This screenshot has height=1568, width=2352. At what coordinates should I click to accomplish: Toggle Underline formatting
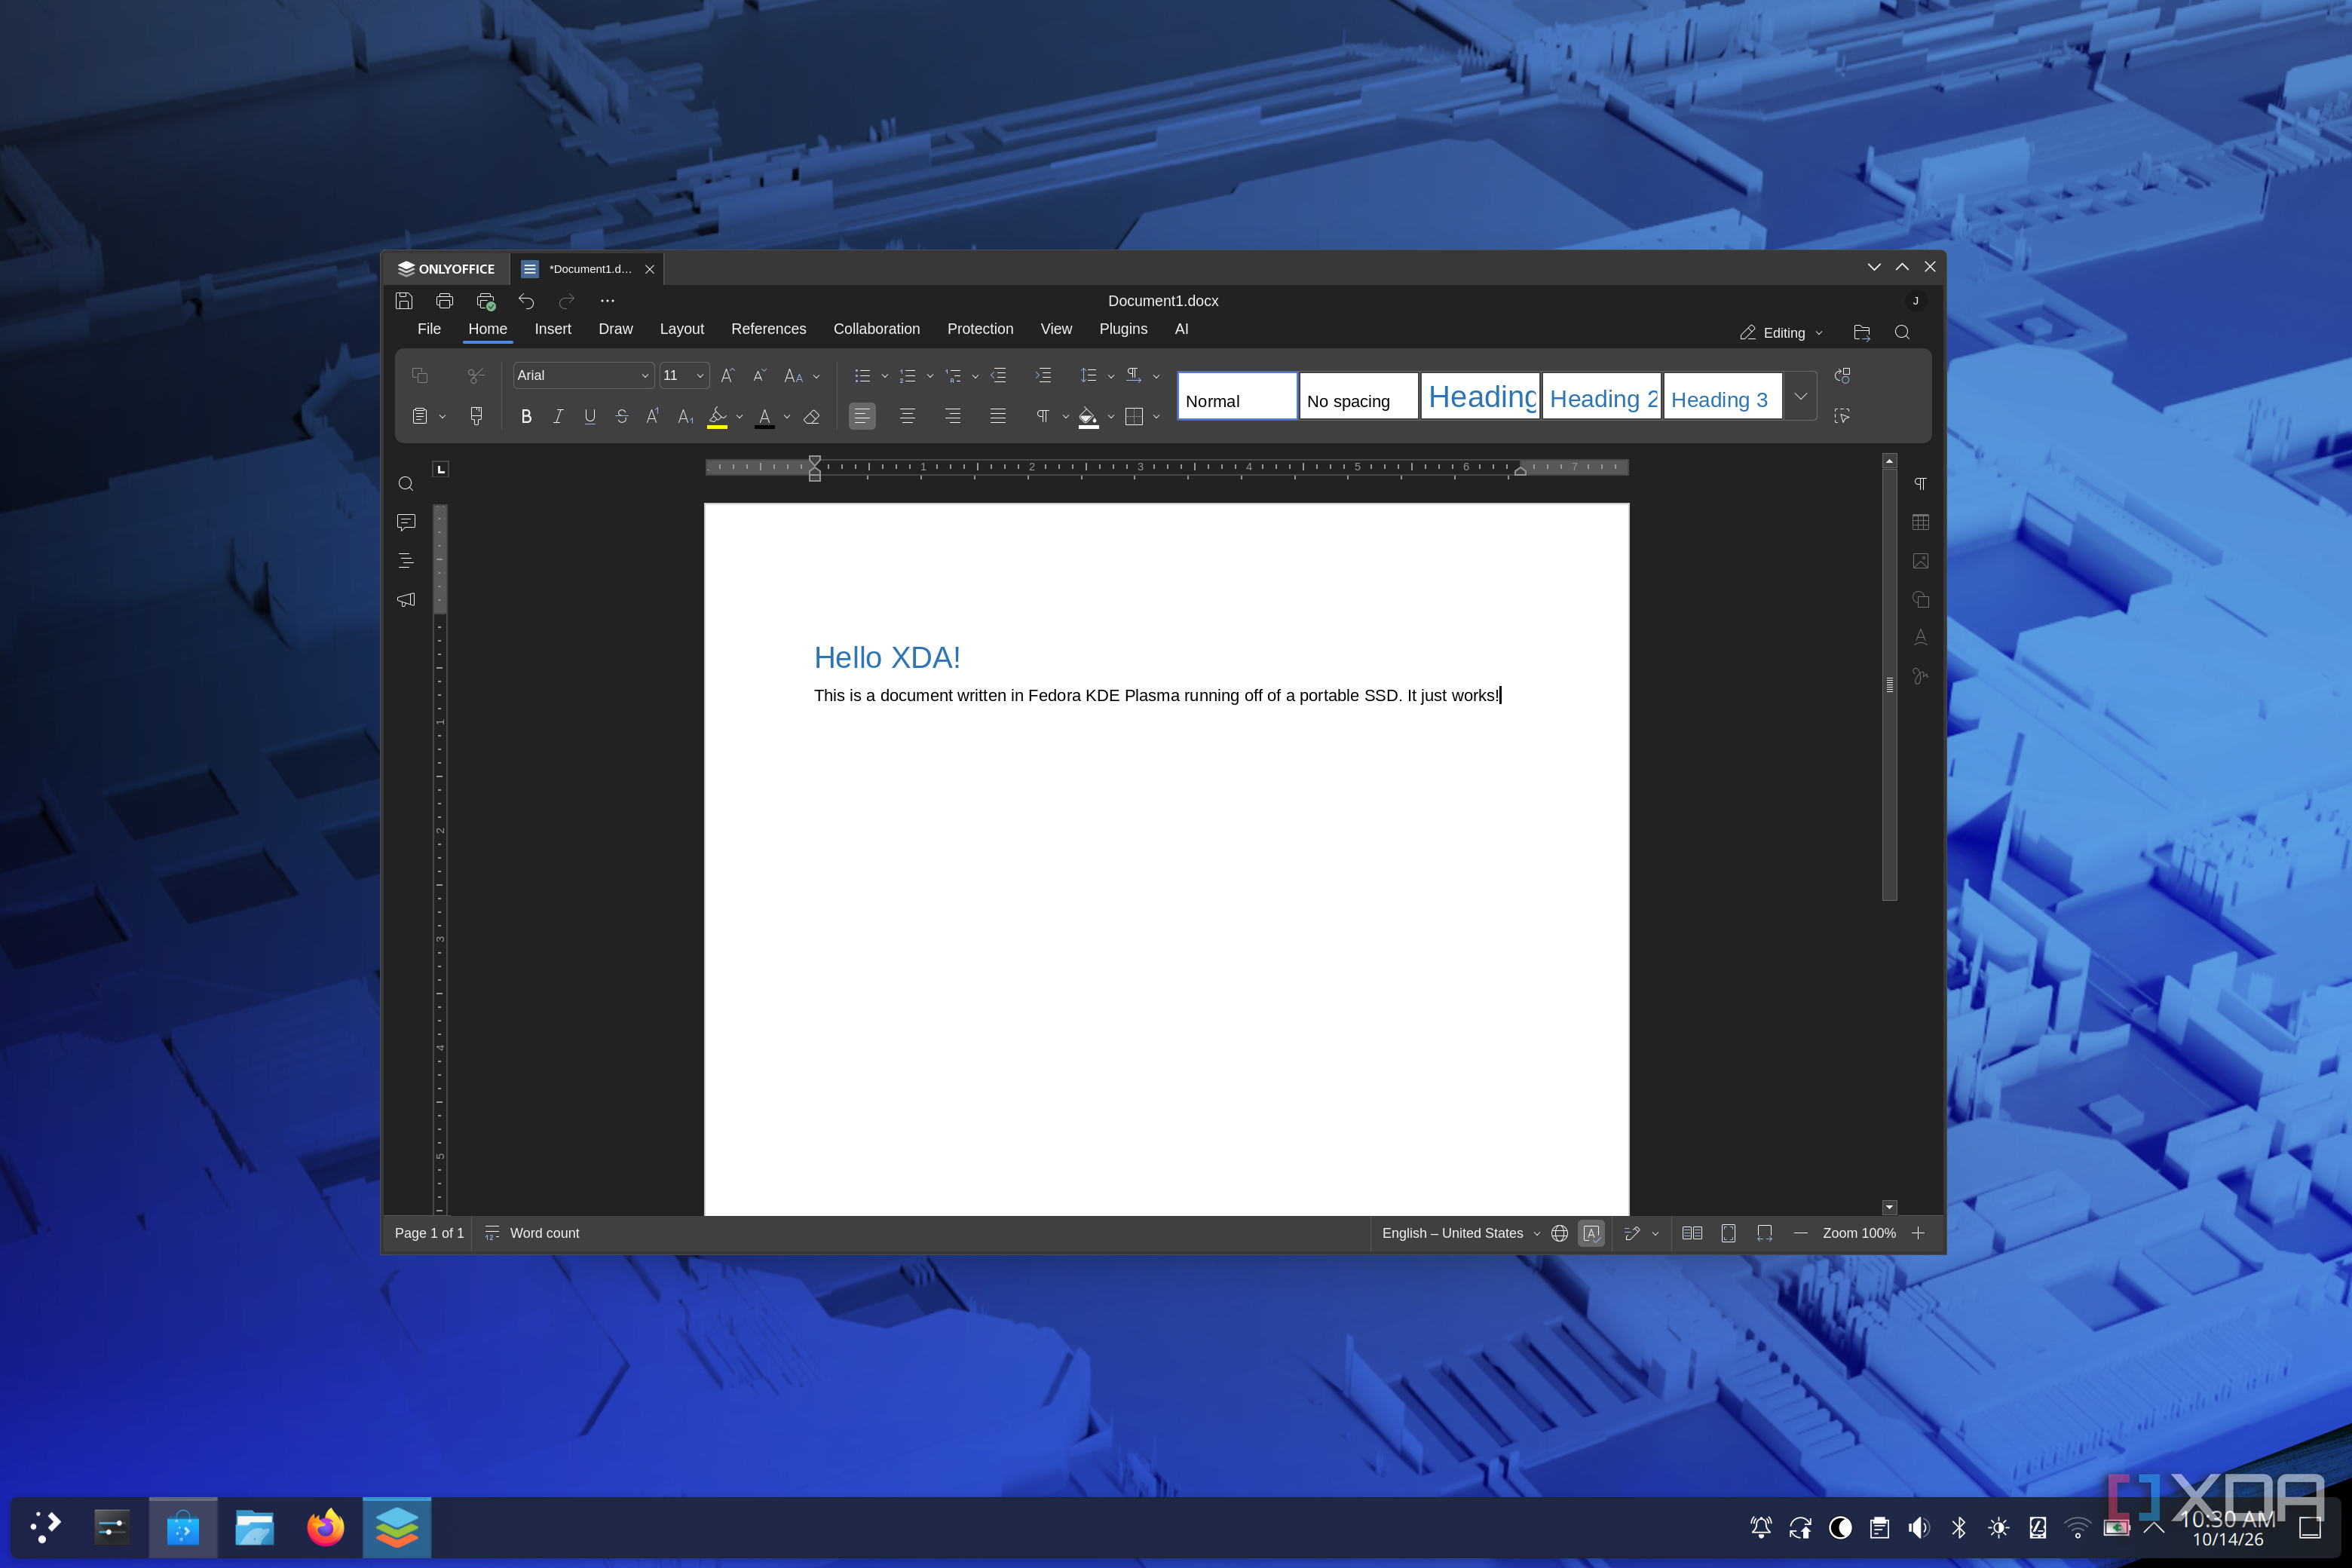click(590, 417)
